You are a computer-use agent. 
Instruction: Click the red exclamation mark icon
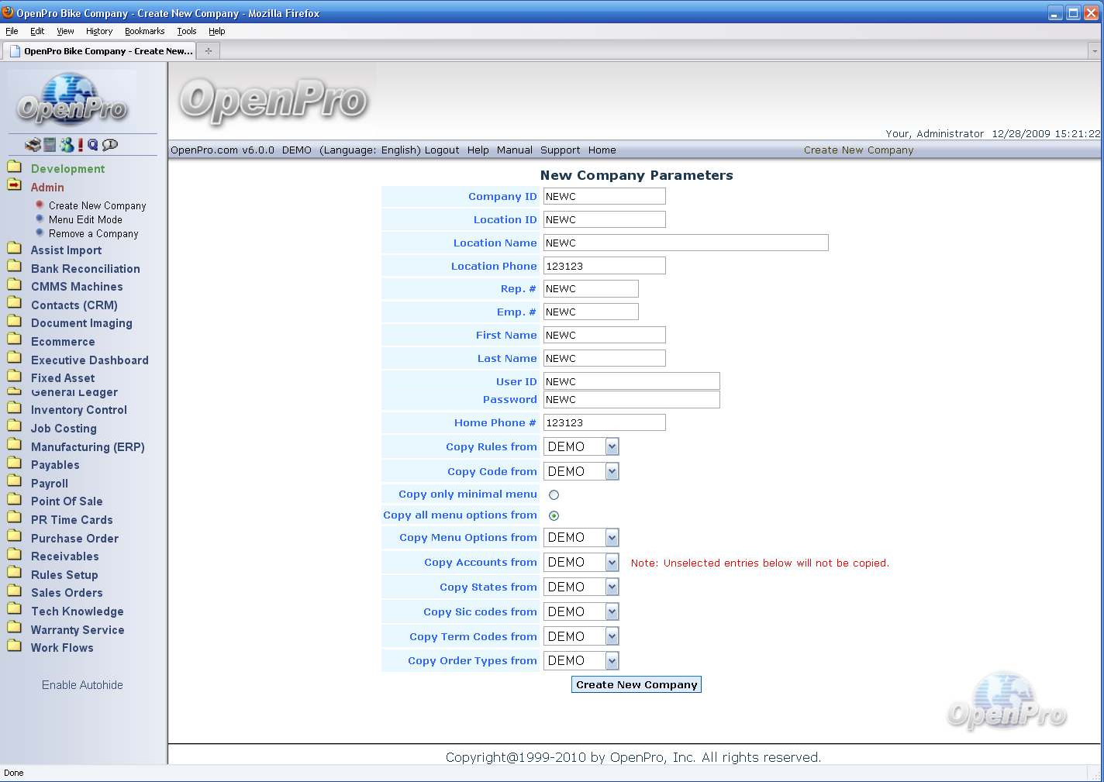point(80,145)
